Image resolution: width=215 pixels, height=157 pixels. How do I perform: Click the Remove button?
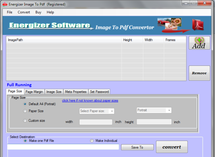(x=199, y=73)
